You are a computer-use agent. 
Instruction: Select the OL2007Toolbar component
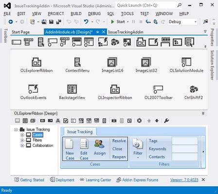tap(158, 92)
